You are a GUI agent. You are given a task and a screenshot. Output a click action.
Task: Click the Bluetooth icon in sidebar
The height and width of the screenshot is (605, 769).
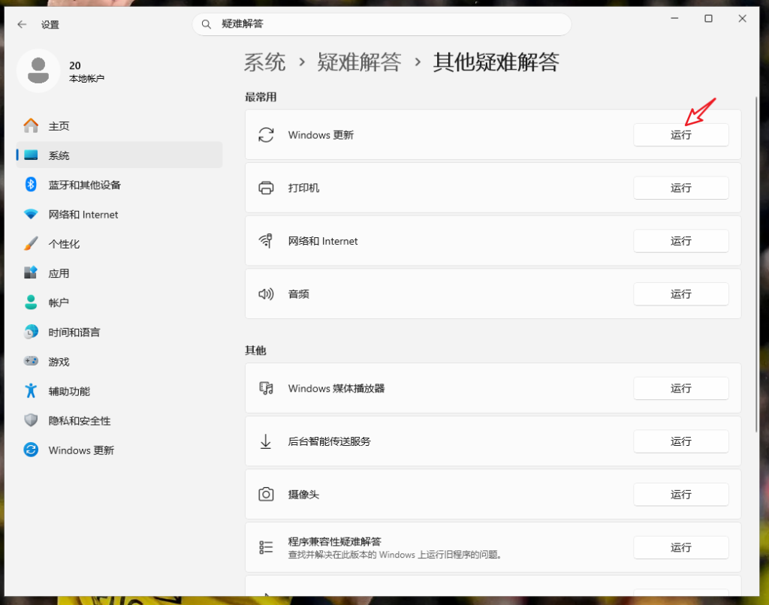pos(31,185)
